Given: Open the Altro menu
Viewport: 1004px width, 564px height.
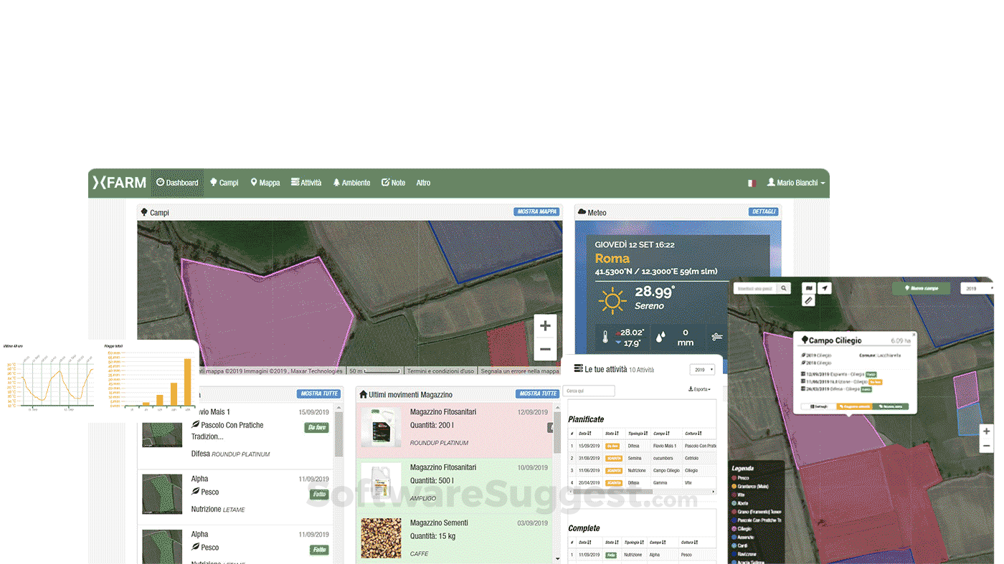Looking at the screenshot, I should (423, 183).
